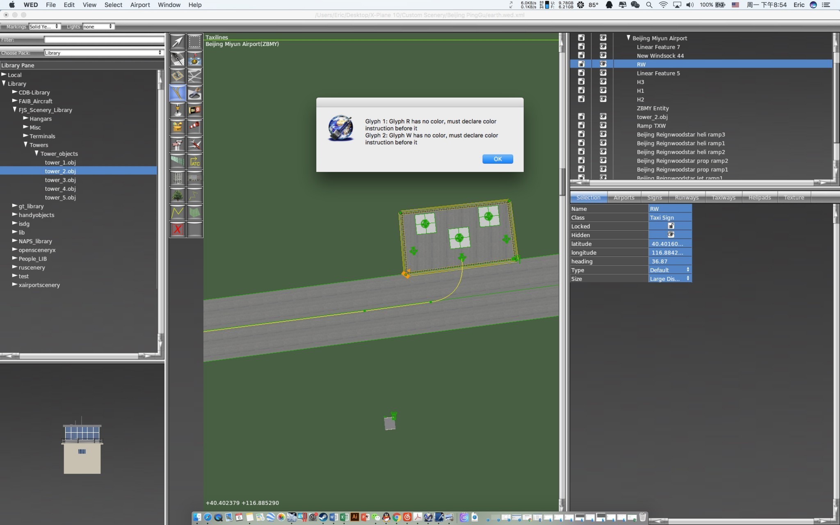Image resolution: width=840 pixels, height=525 pixels.
Task: Choose the yellow Line tool
Action: tap(178, 212)
